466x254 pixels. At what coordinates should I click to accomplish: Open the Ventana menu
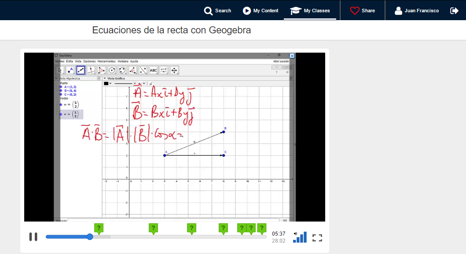123,61
